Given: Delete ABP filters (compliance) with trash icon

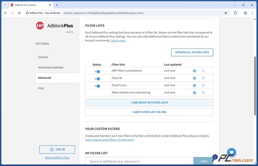Looking at the screenshot, I should (x=203, y=71).
